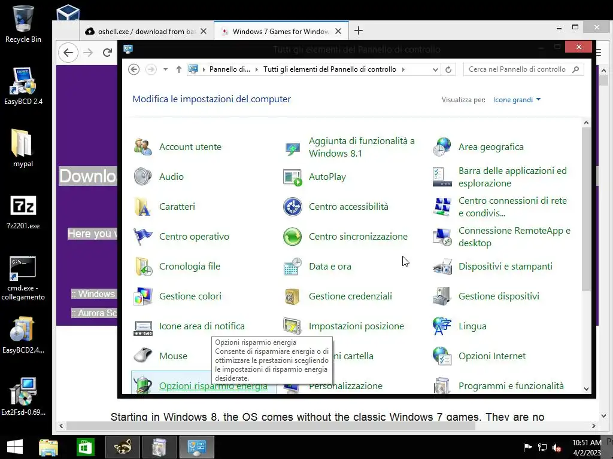The height and width of the screenshot is (459, 613).
Task: Click the muted volume tray icon
Action: coord(557,448)
